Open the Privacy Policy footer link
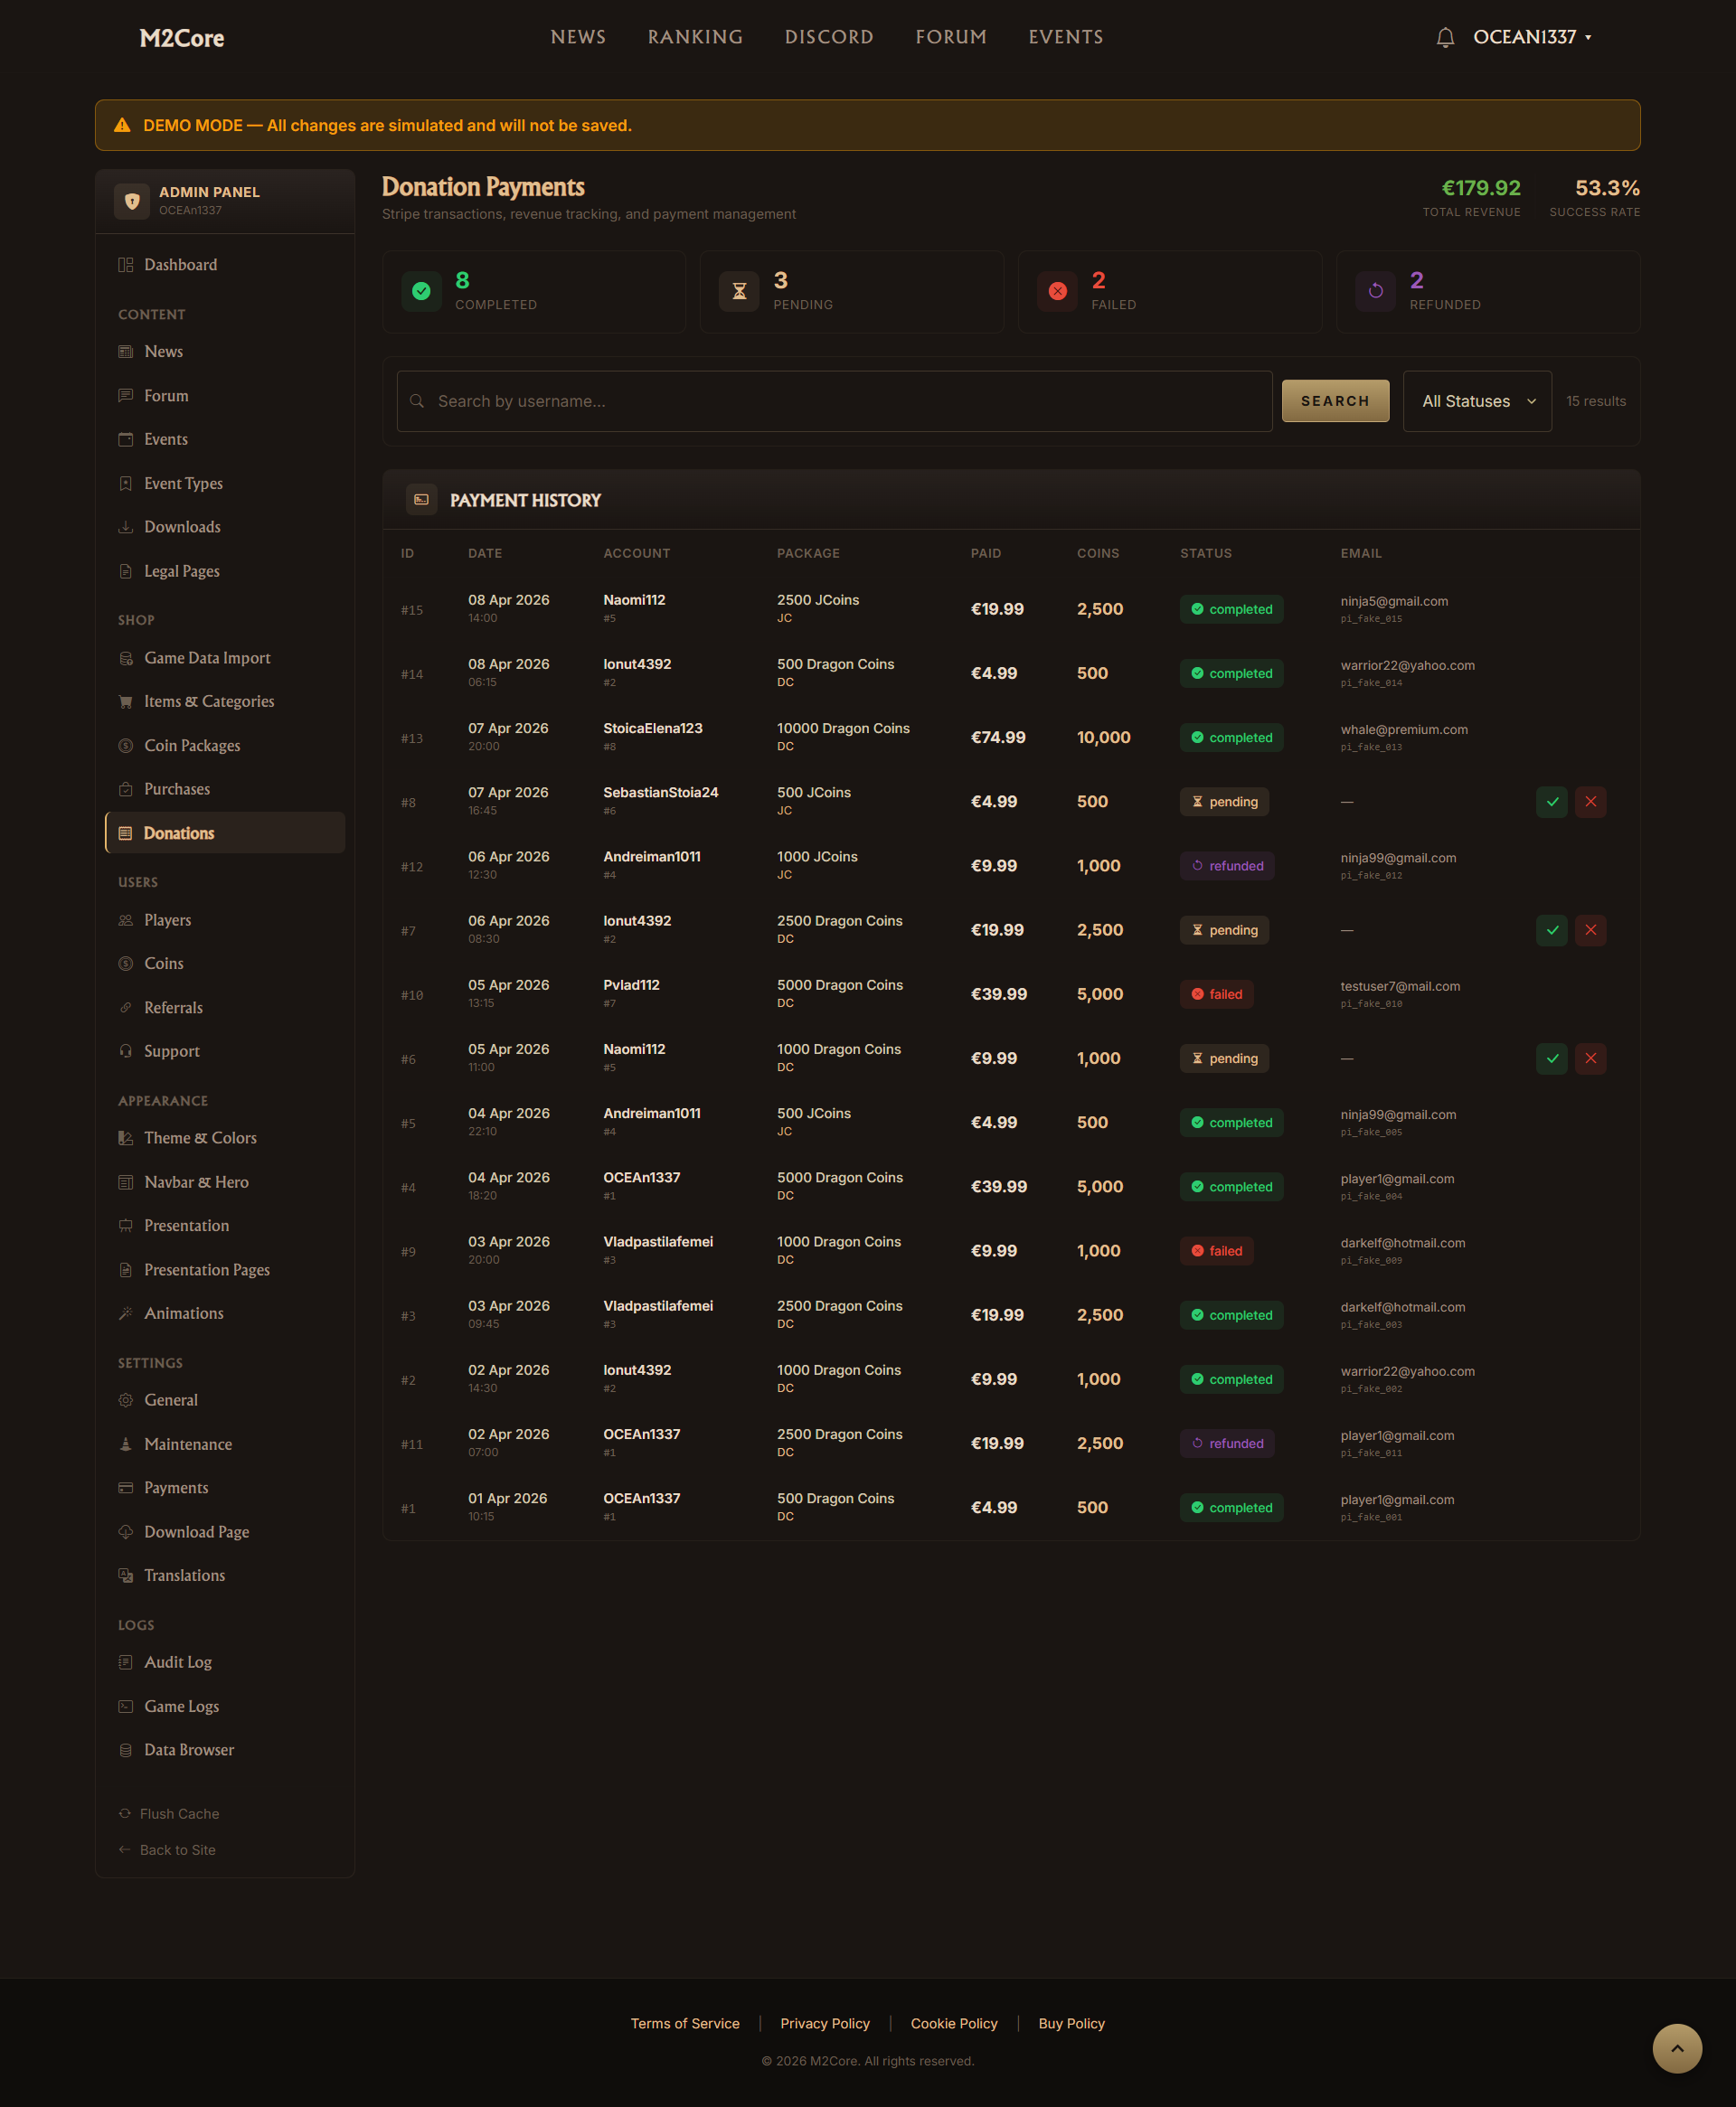The height and width of the screenshot is (2107, 1736). [824, 2023]
